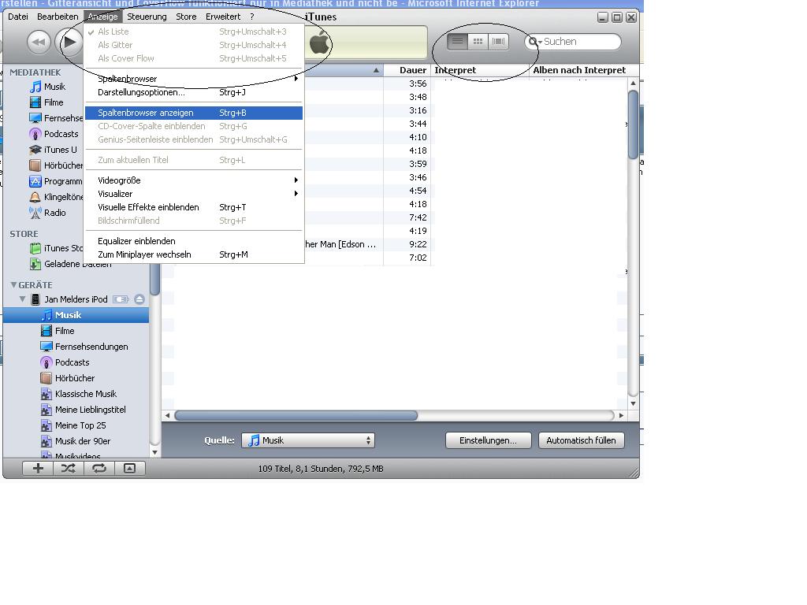
Task: Click the rewind previous track button
Action: pos(39,43)
